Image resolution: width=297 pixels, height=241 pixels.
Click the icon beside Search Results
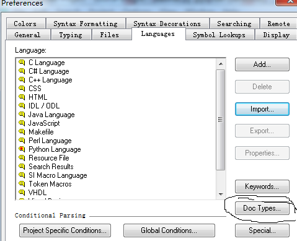pyautogui.click(x=22, y=167)
